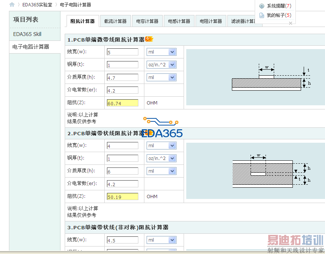Click stripline line width field with 4
The image size is (325, 254).
click(x=123, y=146)
